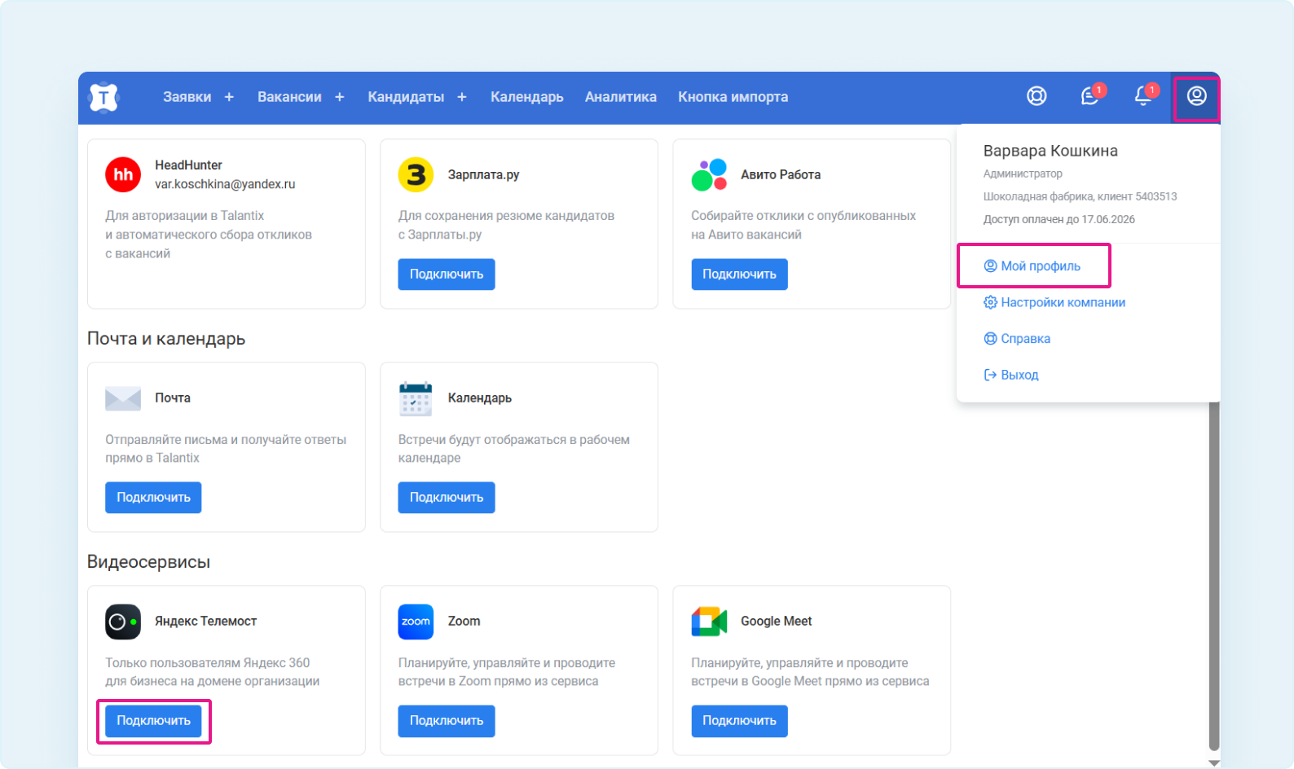Select Мой профиль in the user menu
1294x769 pixels.
coord(1040,266)
